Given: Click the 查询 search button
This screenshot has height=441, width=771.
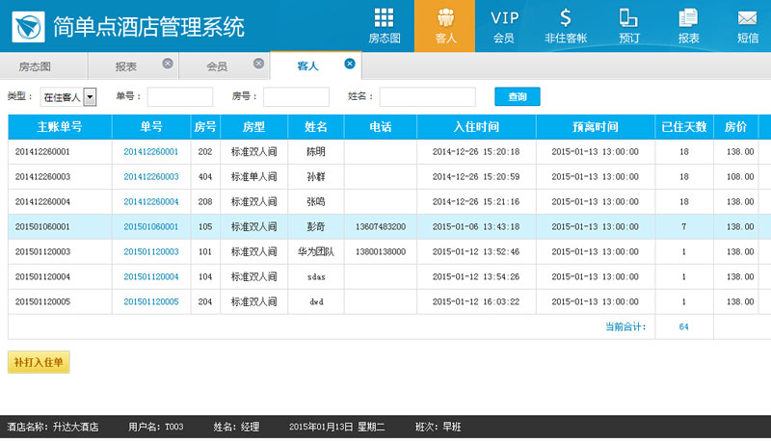Looking at the screenshot, I should tap(518, 96).
